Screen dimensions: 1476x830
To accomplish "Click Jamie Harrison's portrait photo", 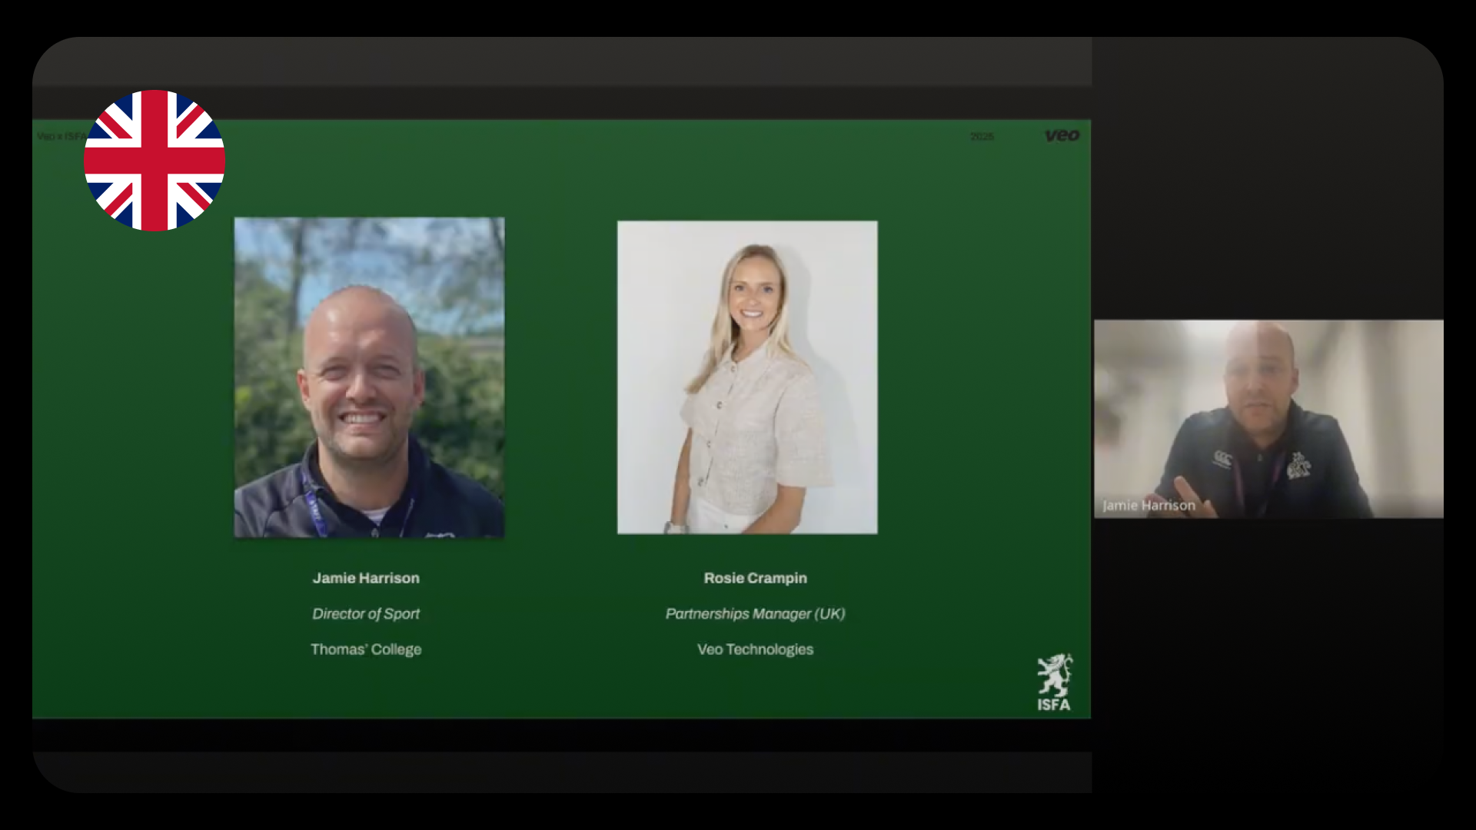I will [x=369, y=377].
